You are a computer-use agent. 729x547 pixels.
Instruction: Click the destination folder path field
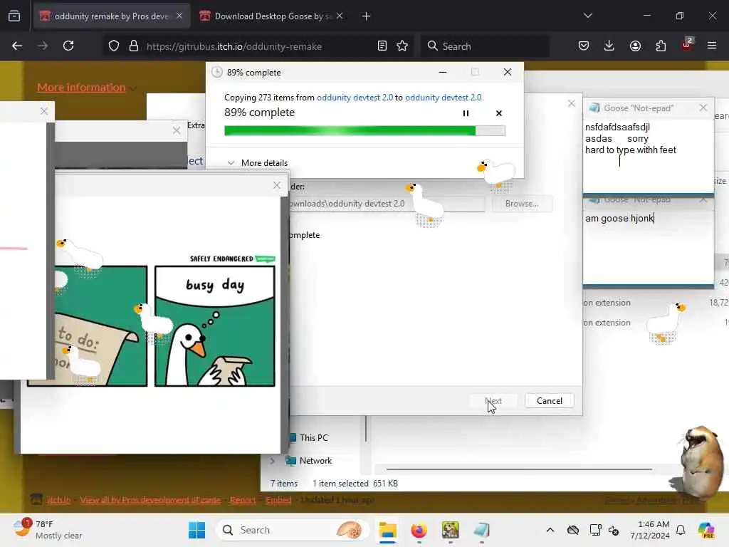click(387, 203)
